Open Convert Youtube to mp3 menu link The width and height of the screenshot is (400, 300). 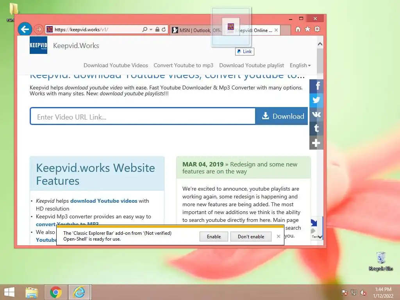pyautogui.click(x=184, y=65)
